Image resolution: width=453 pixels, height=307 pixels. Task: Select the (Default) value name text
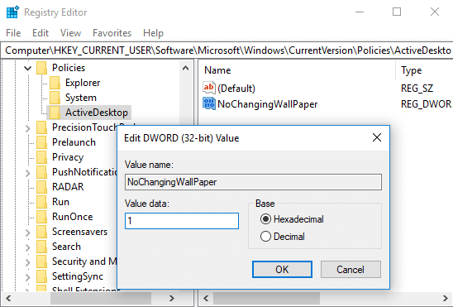point(236,89)
